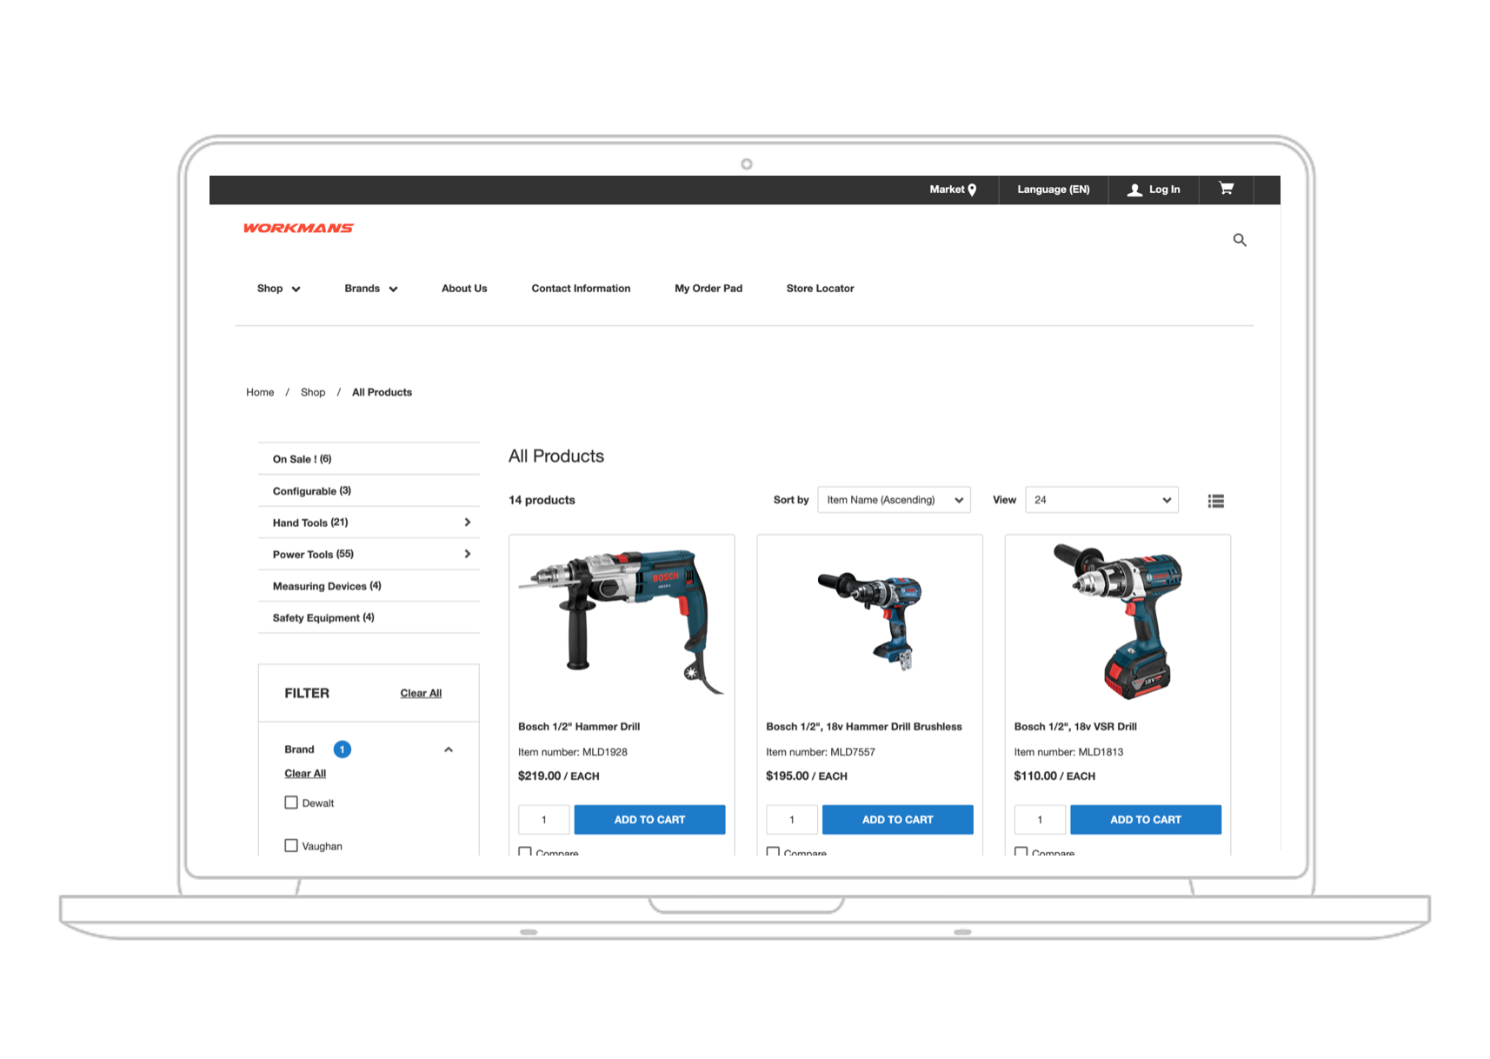Go to Shop breadcrumb
Viewport: 1490px width, 1059px height.
pyautogui.click(x=313, y=392)
